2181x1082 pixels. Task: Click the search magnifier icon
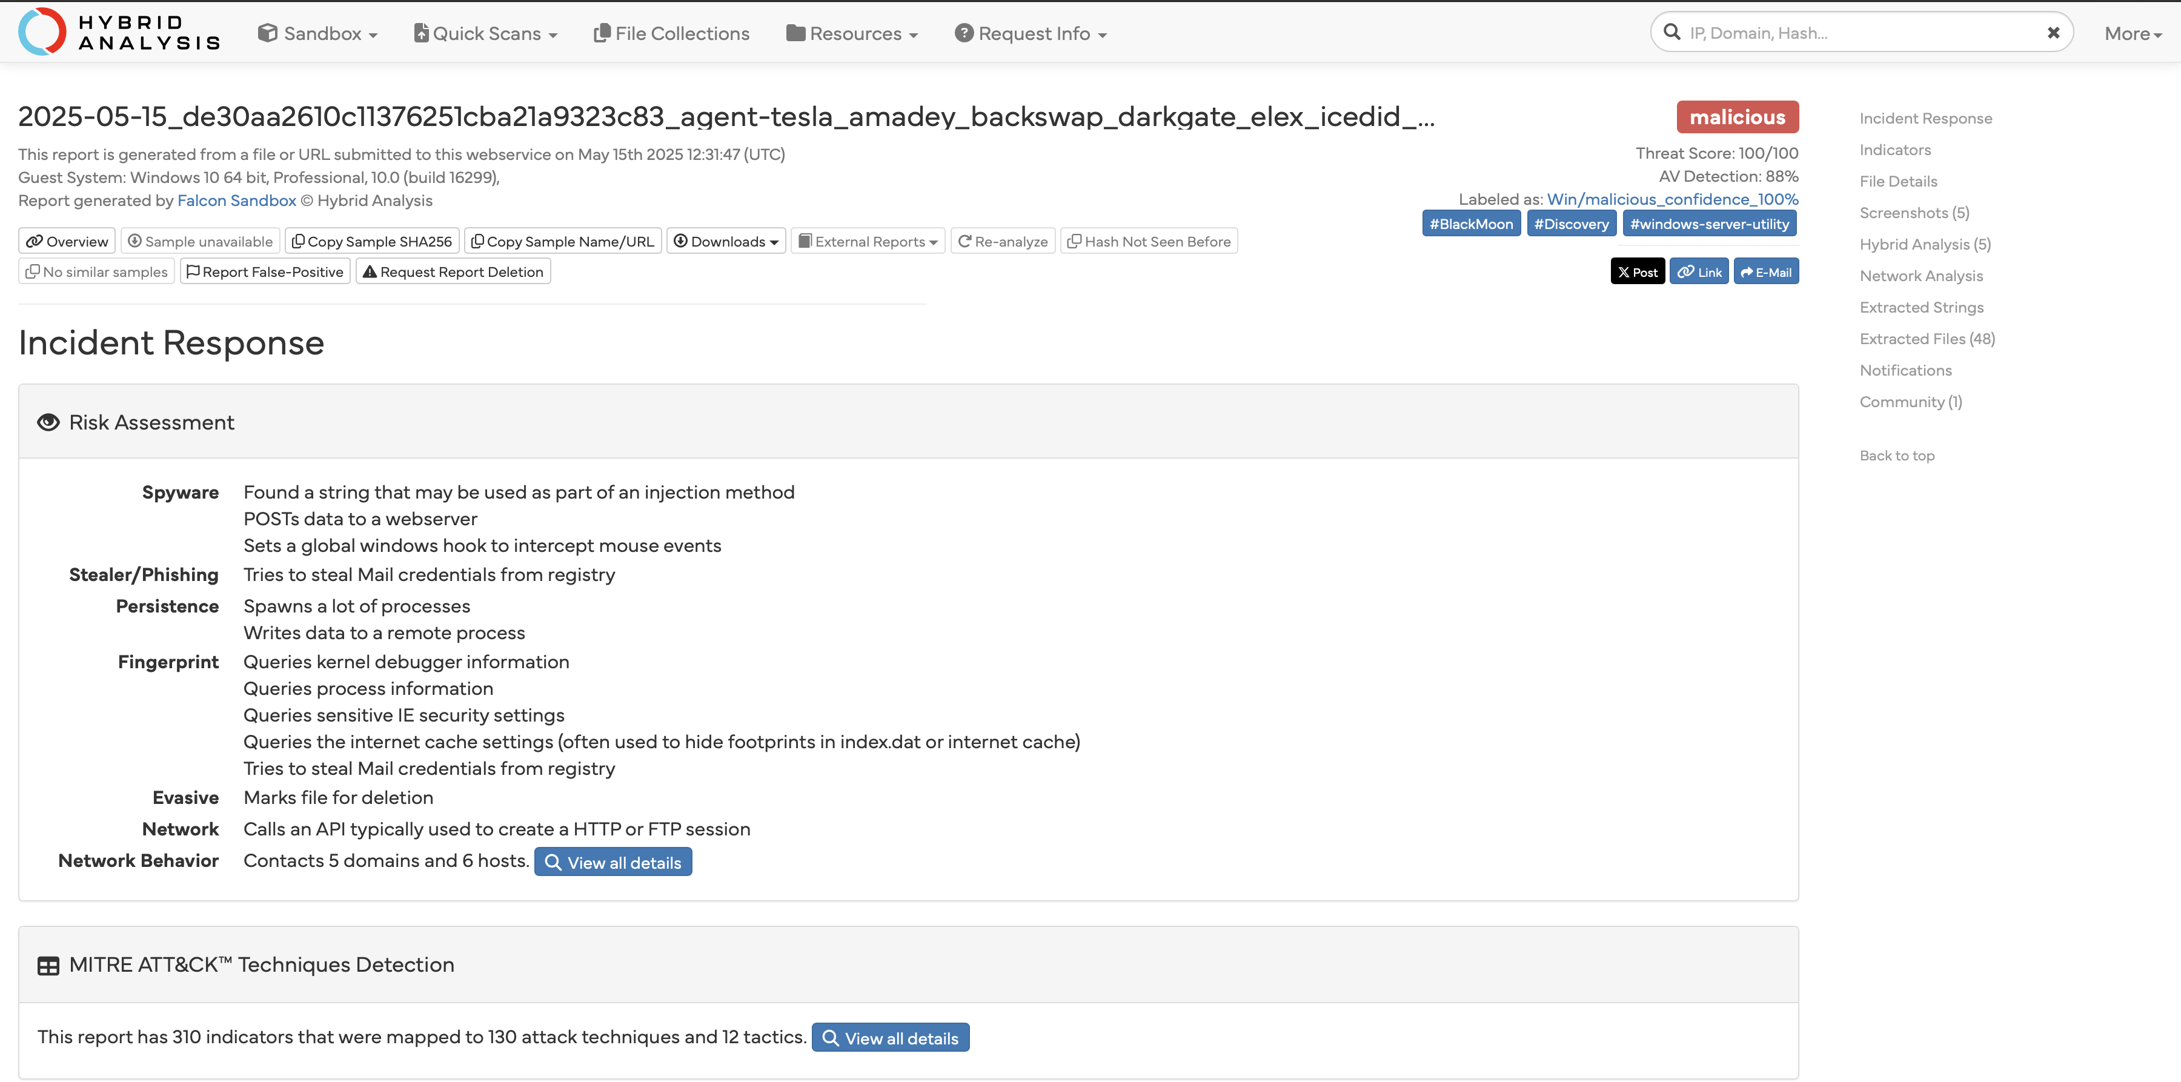pyautogui.click(x=1671, y=32)
